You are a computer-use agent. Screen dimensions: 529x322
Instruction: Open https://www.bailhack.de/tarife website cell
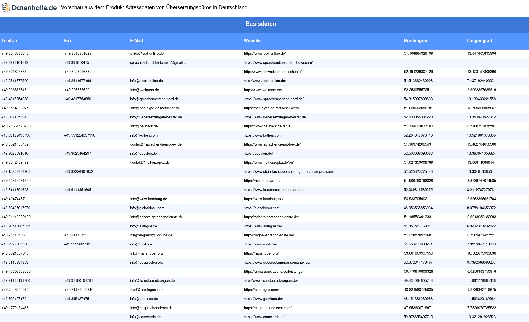(x=267, y=126)
